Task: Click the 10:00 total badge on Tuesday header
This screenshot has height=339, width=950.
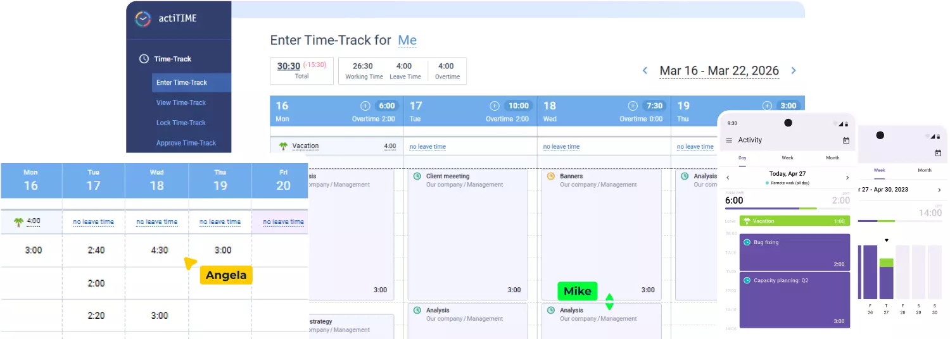Action: [x=519, y=106]
